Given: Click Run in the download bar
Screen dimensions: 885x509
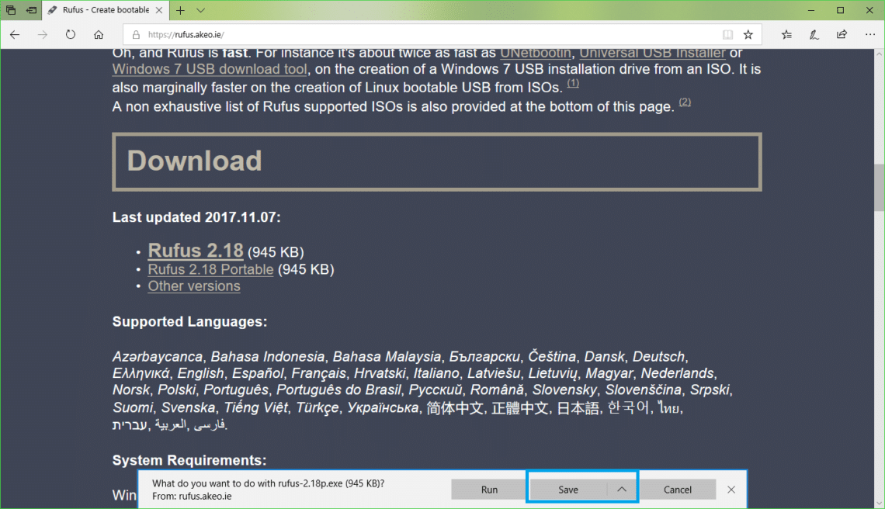Looking at the screenshot, I should click(x=489, y=490).
